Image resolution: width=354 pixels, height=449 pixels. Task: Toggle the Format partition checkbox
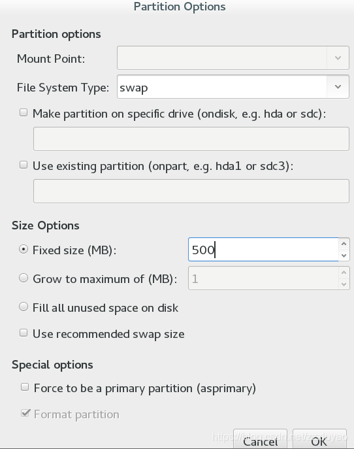click(x=25, y=413)
